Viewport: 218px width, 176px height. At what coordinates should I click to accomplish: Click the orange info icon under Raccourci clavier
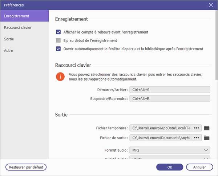click(x=60, y=77)
